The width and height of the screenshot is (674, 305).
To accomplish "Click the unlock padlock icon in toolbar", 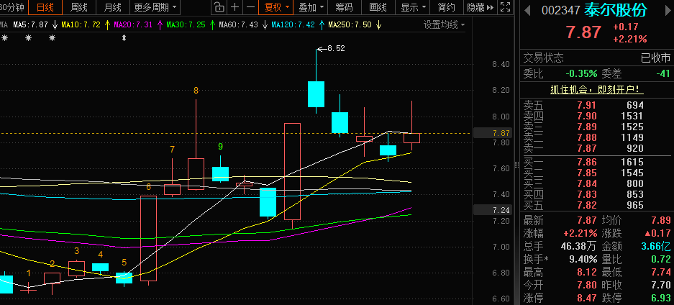I will (219, 7).
